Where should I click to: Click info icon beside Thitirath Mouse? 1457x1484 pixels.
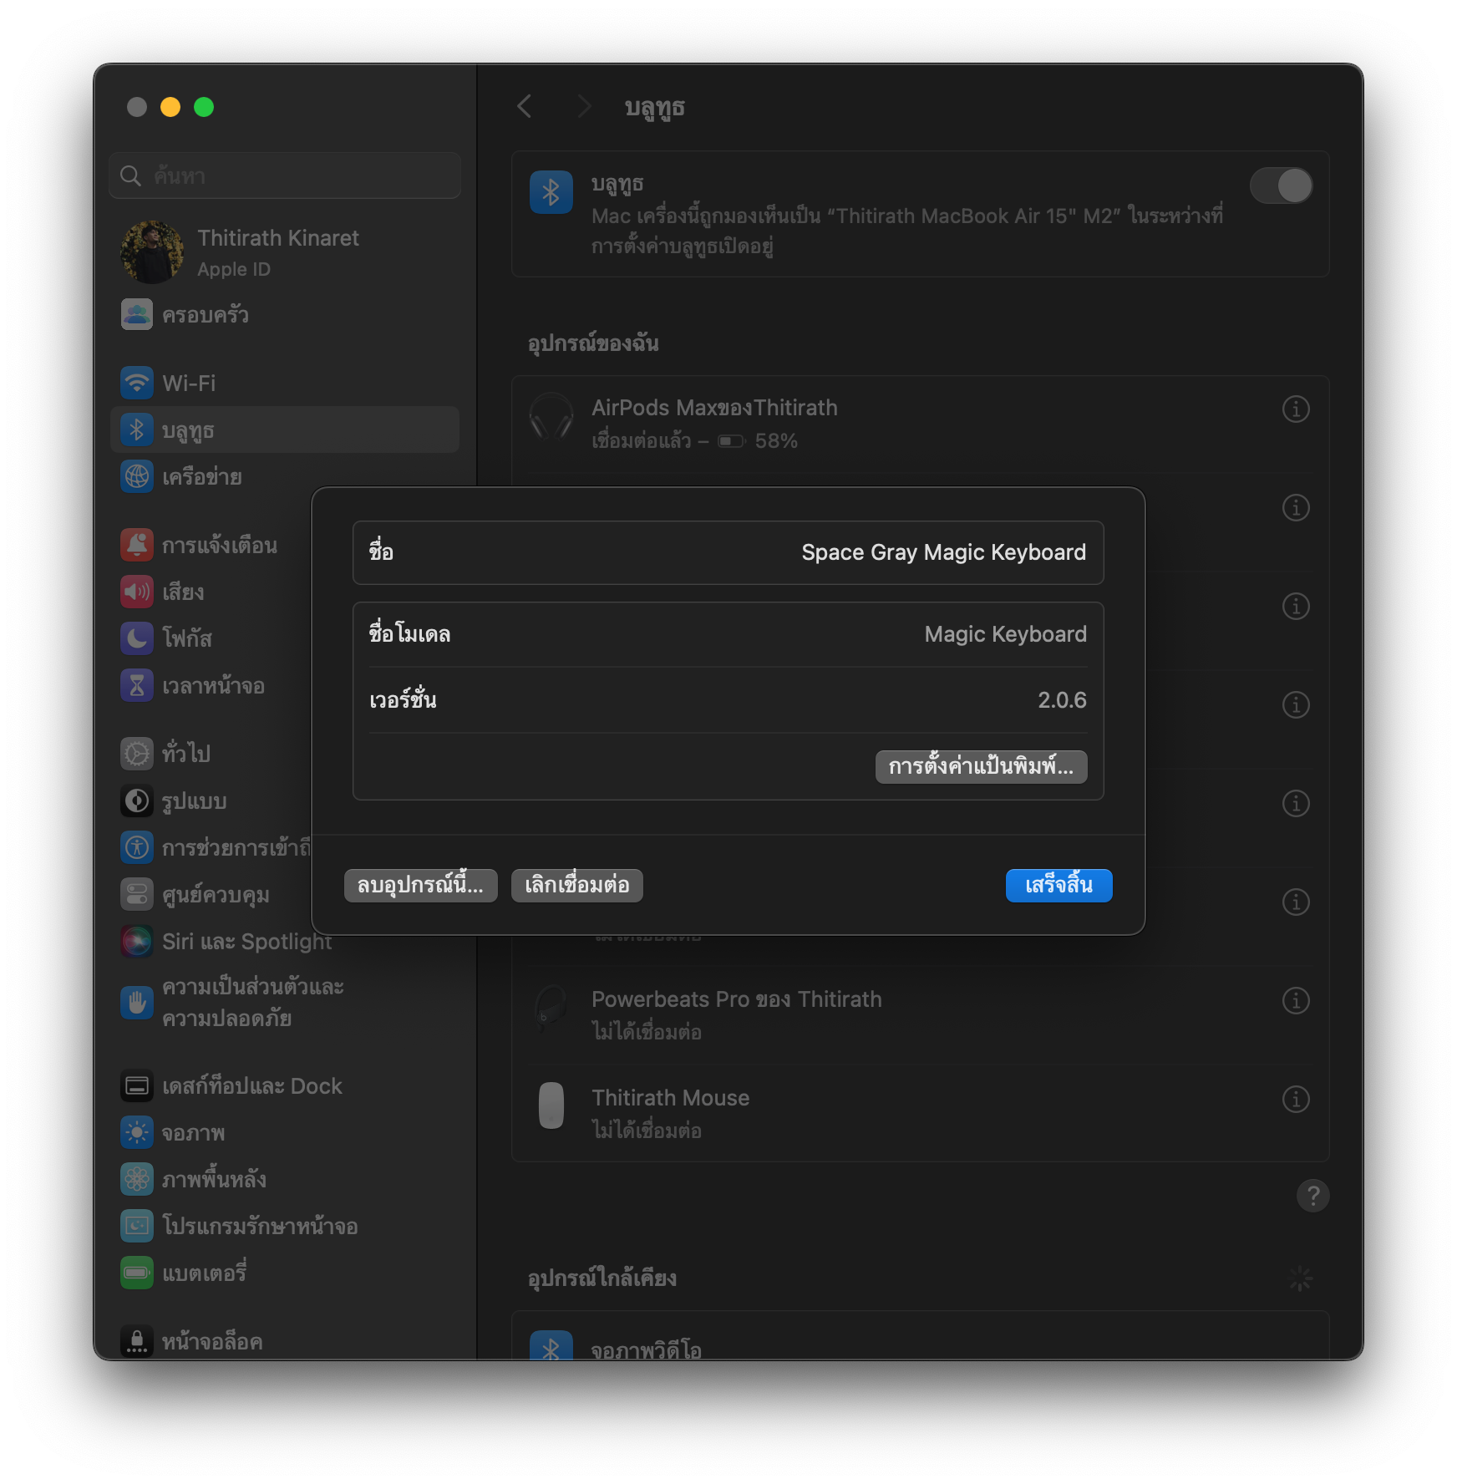coord(1295,1099)
